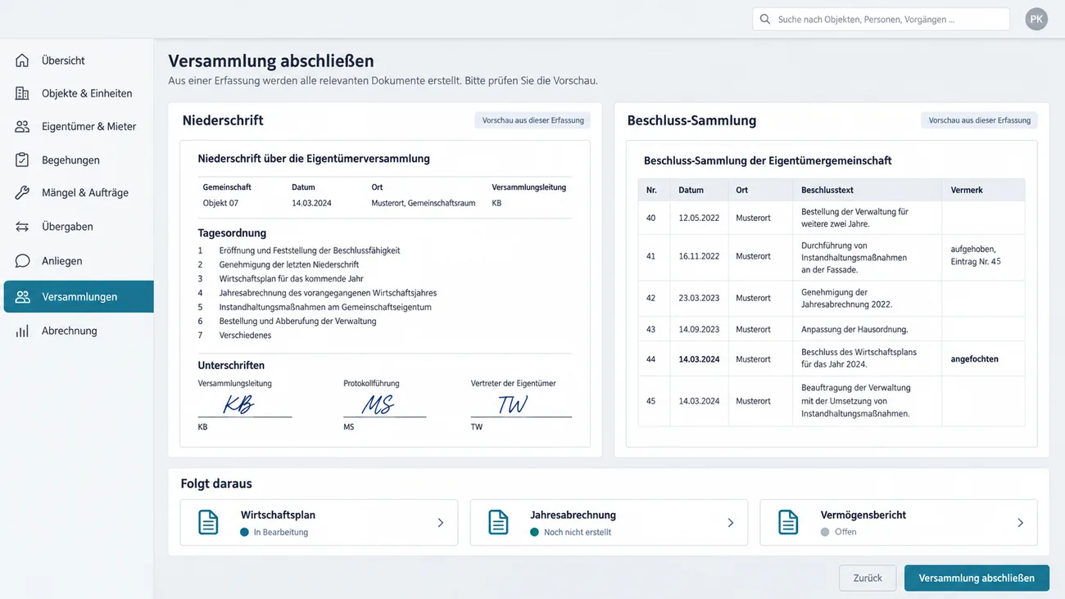
Task: Click the Niederschrift panel heading
Action: [x=223, y=120]
